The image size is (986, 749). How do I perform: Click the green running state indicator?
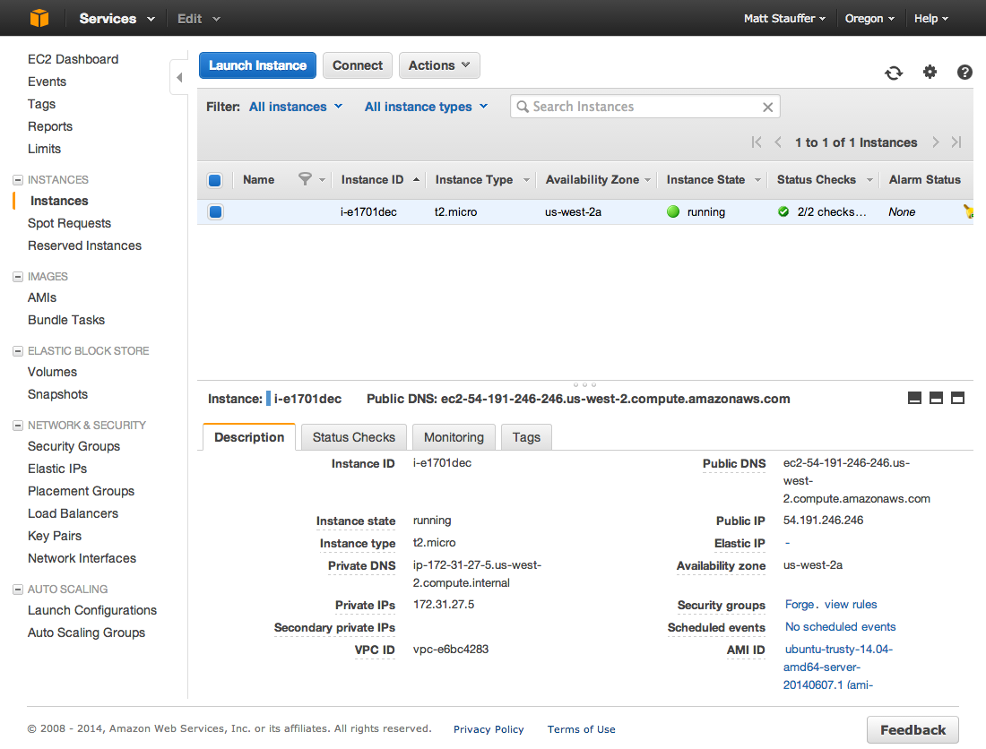[673, 211]
